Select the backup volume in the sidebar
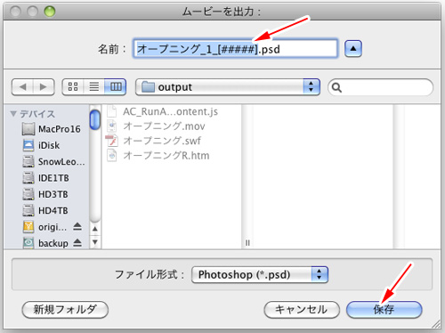445x333 pixels. coord(45,243)
